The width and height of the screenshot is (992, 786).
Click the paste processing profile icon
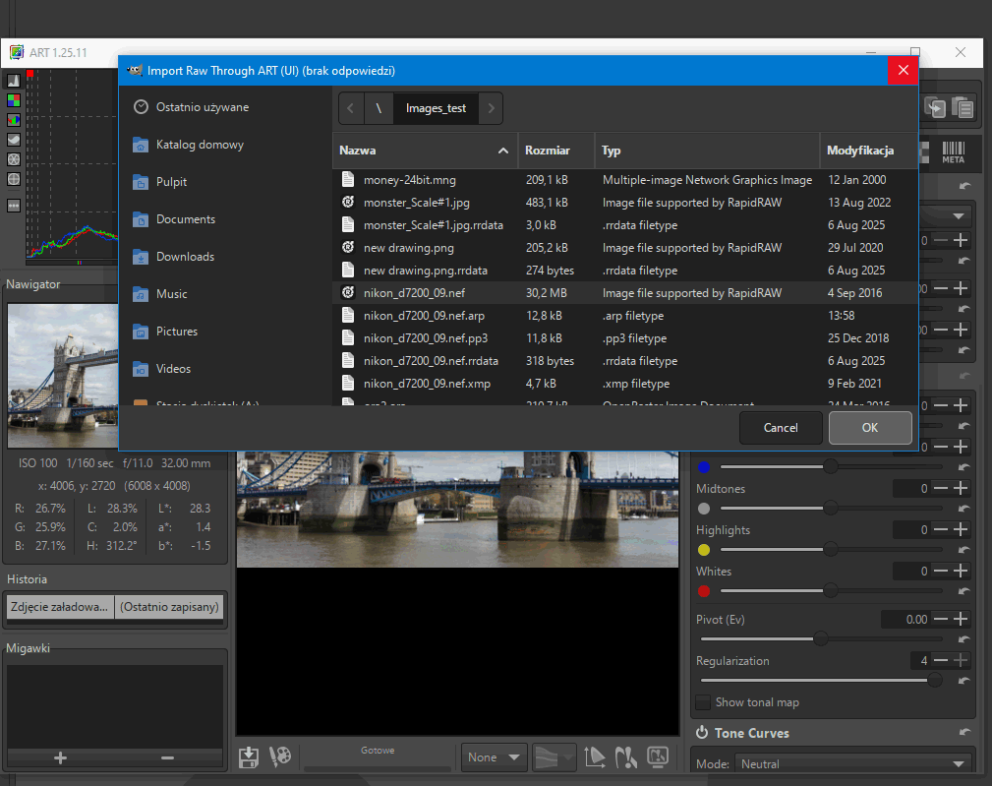(963, 108)
